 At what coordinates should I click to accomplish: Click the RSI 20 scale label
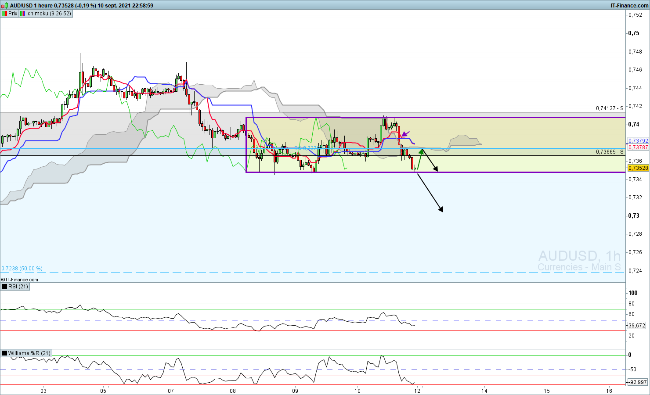click(x=632, y=336)
